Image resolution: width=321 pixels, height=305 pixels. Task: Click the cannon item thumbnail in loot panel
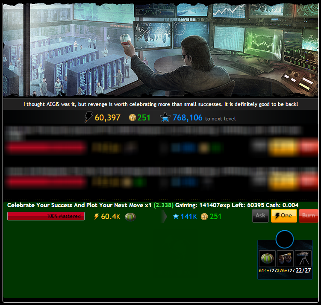pyautogui.click(x=285, y=258)
